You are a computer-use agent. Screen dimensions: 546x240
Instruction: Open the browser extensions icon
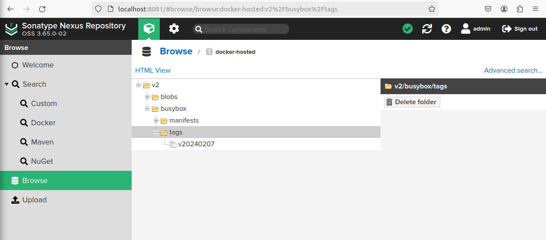pyautogui.click(x=520, y=9)
